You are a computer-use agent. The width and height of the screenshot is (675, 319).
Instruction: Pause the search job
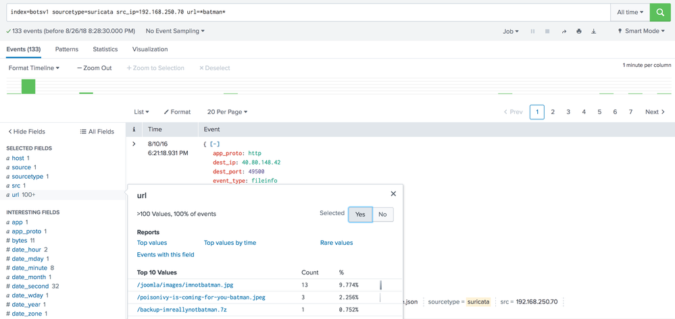click(x=532, y=31)
